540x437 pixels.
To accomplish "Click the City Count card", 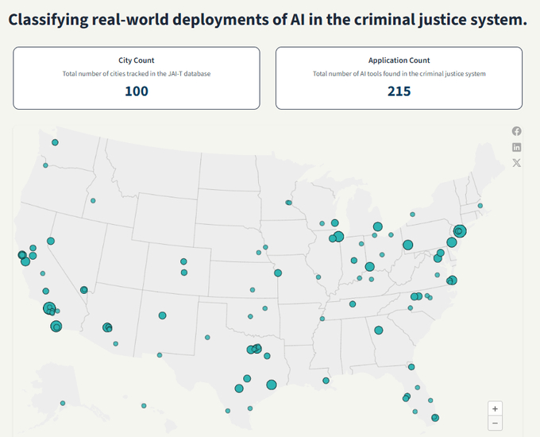I will click(137, 78).
